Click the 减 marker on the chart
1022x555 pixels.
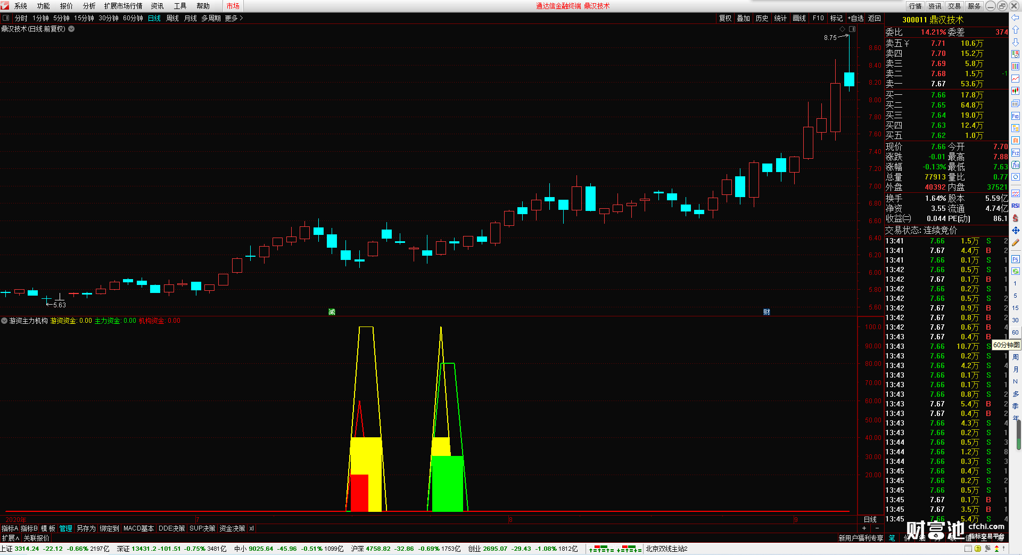click(x=332, y=312)
